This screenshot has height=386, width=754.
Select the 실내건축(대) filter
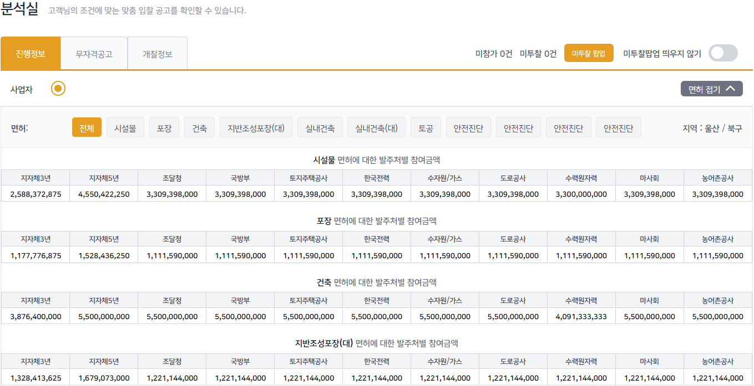(376, 126)
